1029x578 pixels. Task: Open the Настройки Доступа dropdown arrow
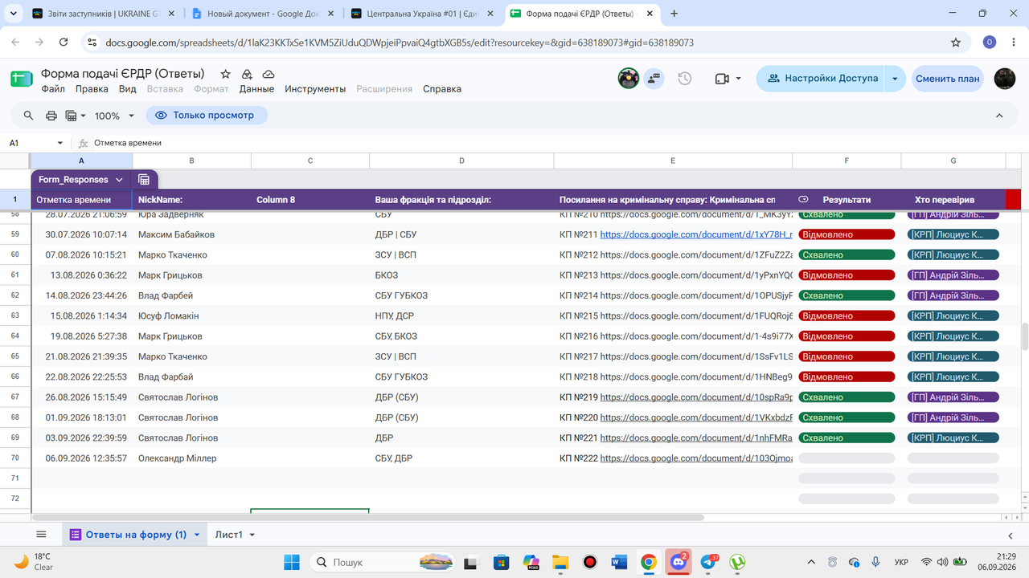click(895, 79)
